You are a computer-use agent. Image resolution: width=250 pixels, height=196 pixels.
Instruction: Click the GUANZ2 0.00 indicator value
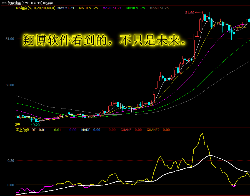[158, 130]
